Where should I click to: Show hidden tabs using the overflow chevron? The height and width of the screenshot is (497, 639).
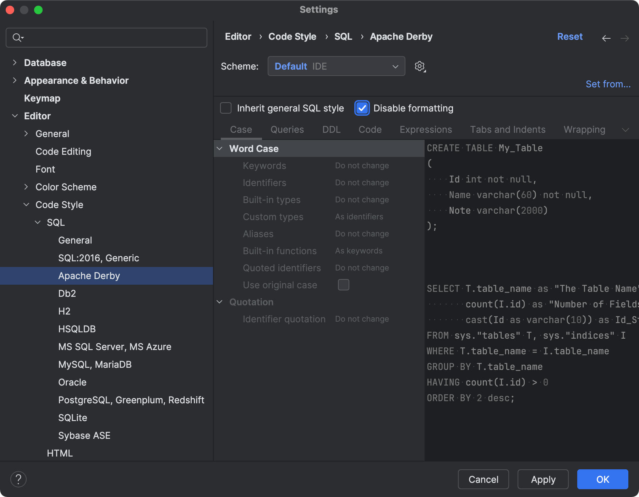click(626, 130)
